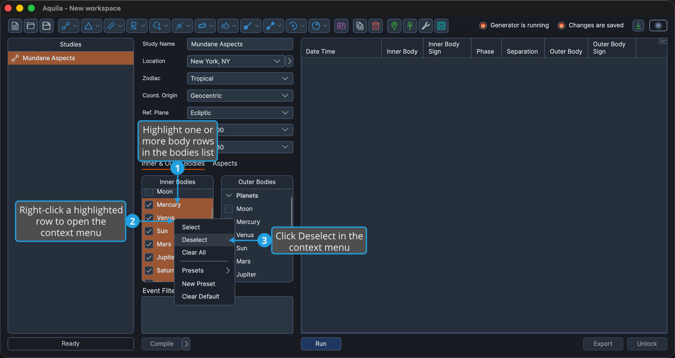Click the Ready status button
Image resolution: width=675 pixels, height=358 pixels.
point(71,344)
